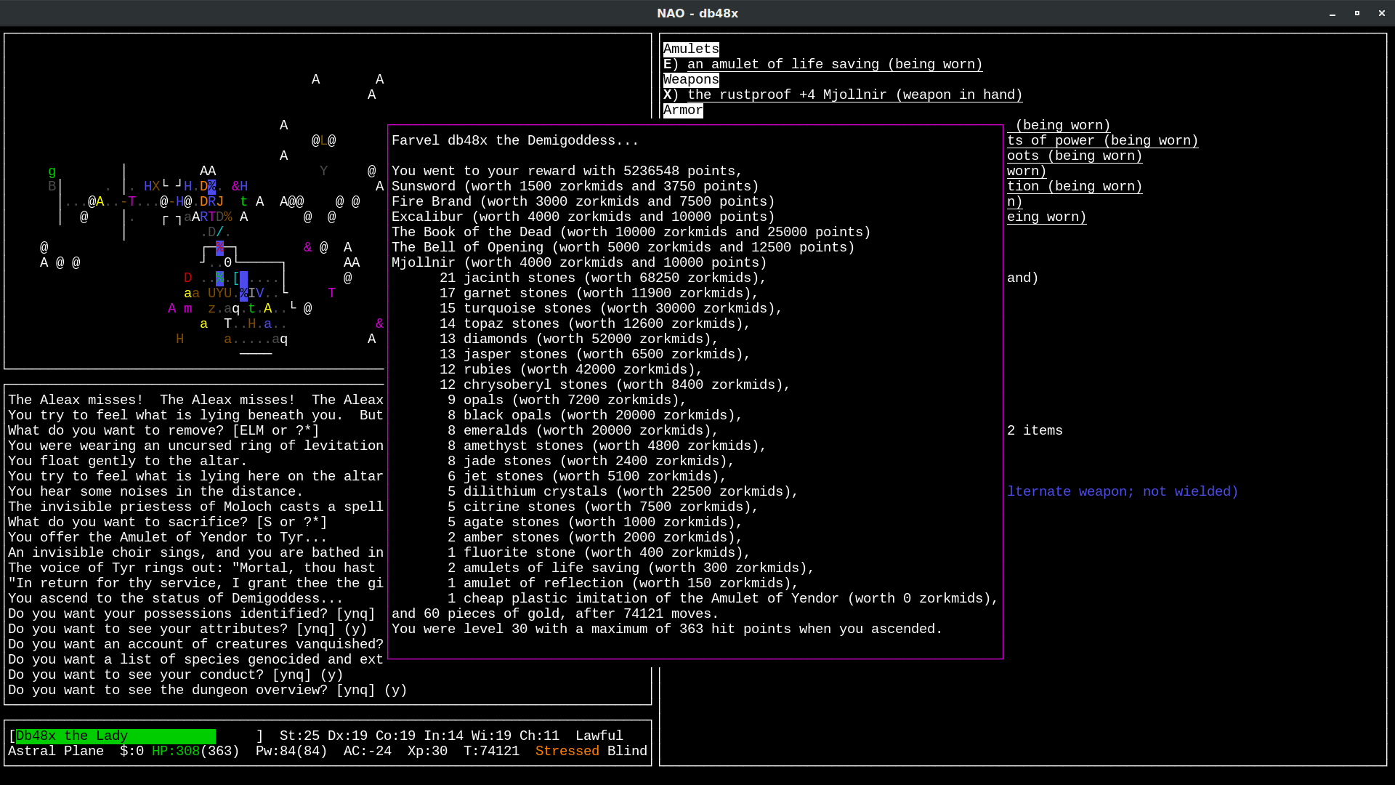Click the blue 'lternate weapon; not wielded' text
This screenshot has height=785, width=1395.
pos(1123,491)
